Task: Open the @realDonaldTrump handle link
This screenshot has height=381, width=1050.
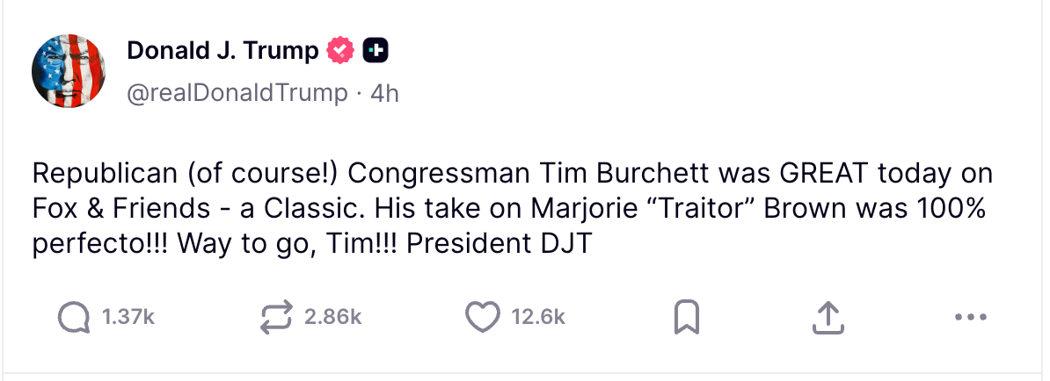Action: 237,93
